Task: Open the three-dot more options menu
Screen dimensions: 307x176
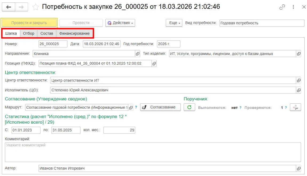Action: pos(293,7)
